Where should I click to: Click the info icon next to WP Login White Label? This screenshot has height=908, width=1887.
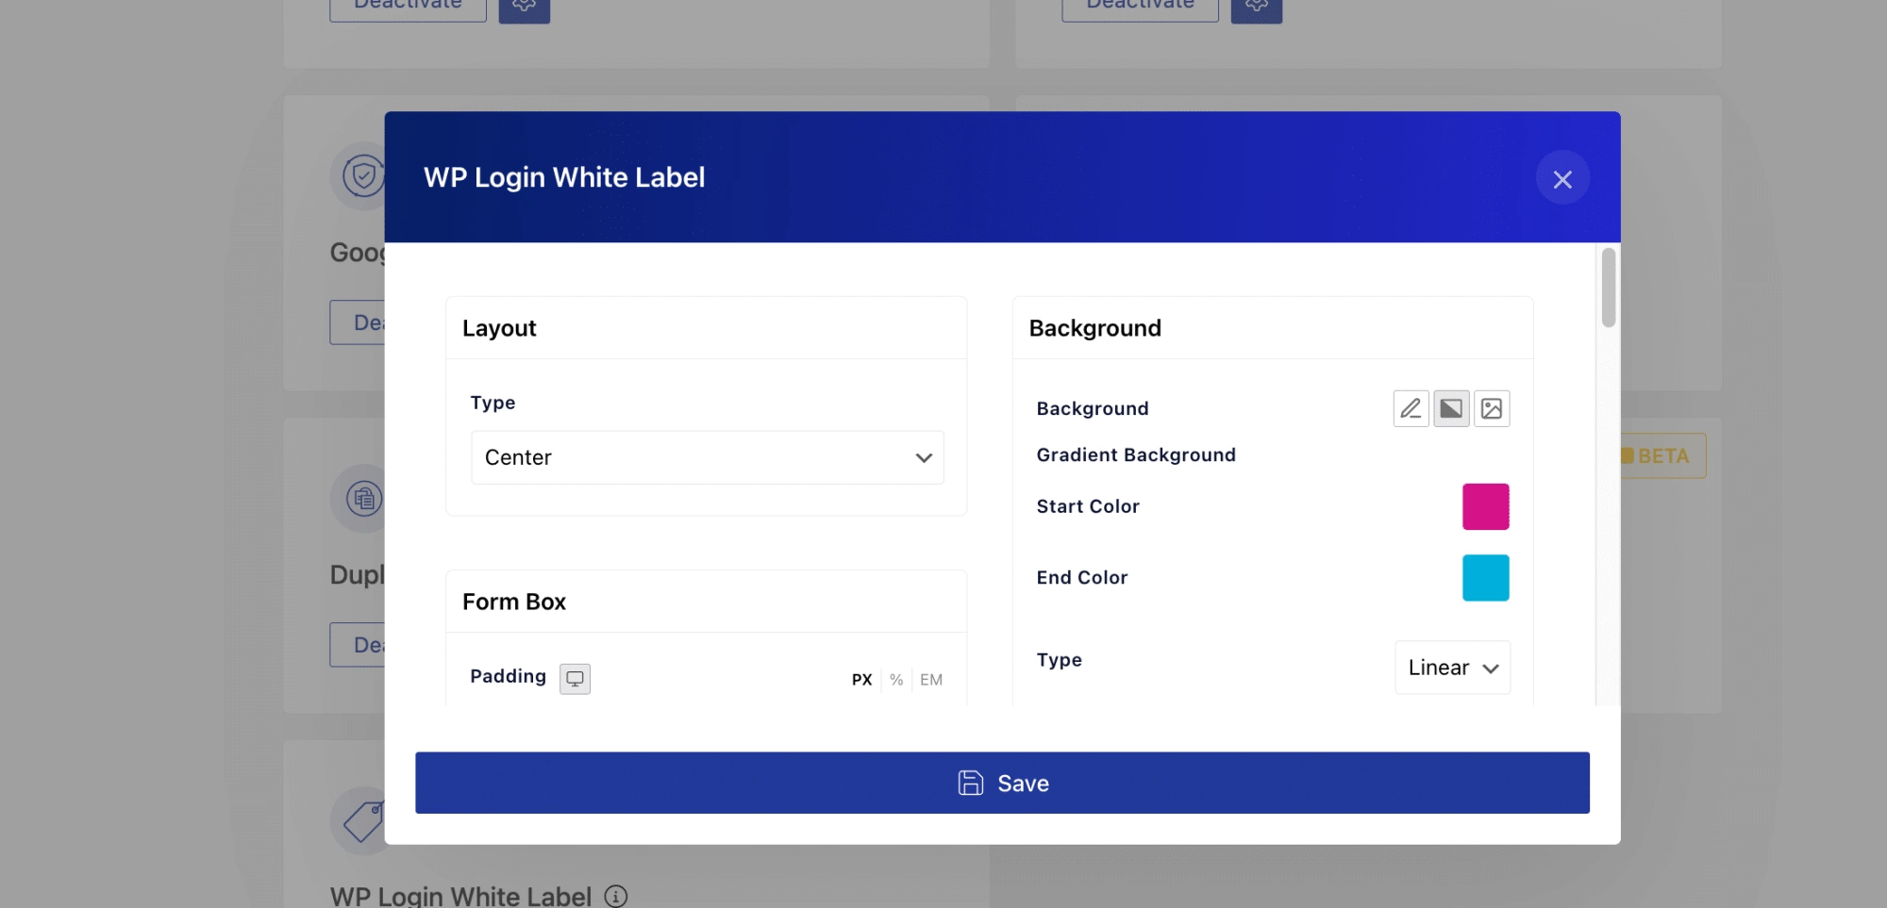(x=617, y=896)
